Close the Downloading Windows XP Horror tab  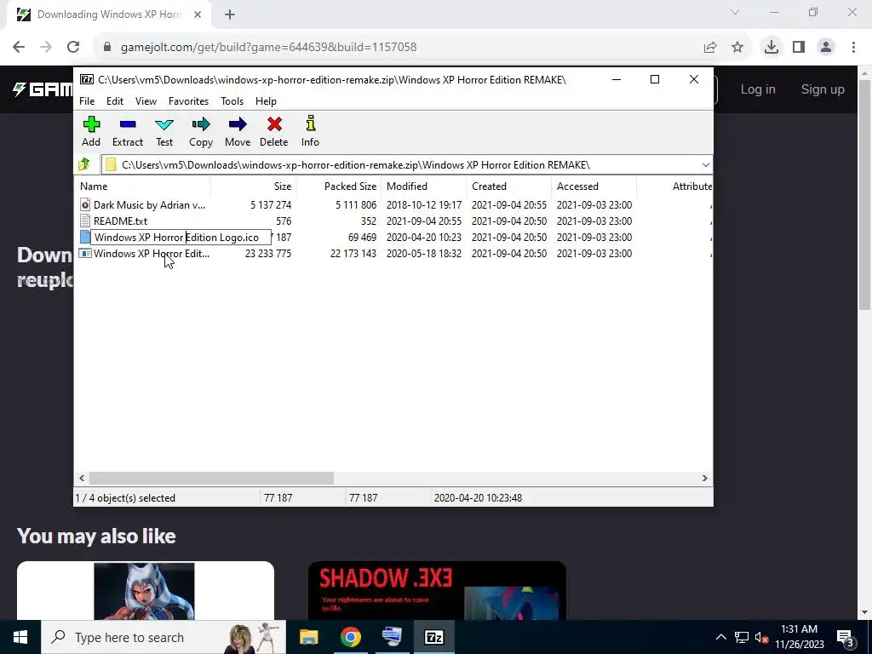pyautogui.click(x=198, y=14)
